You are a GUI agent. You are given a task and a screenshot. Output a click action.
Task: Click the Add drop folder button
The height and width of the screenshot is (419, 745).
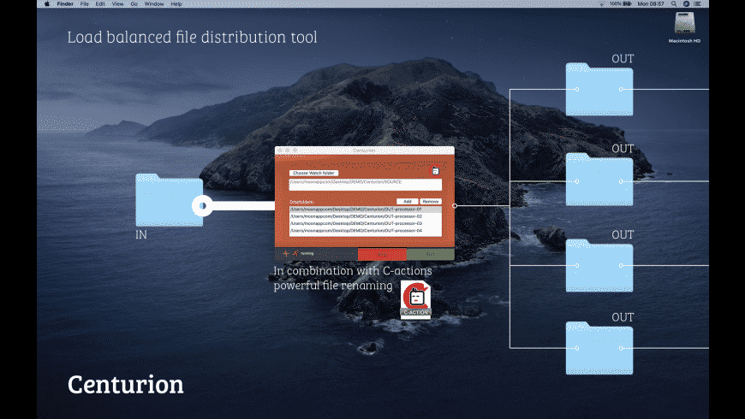click(408, 201)
